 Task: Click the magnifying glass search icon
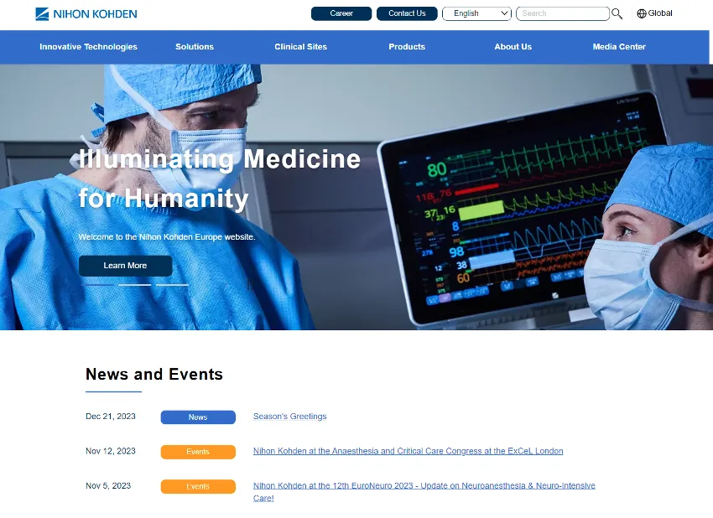point(617,13)
